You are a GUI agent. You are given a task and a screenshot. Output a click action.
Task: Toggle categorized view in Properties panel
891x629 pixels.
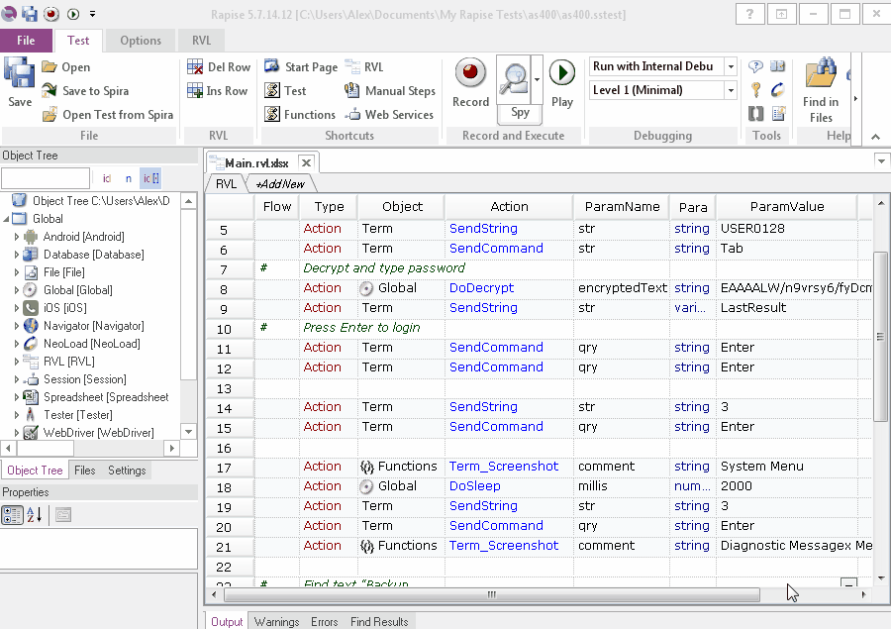coord(13,514)
